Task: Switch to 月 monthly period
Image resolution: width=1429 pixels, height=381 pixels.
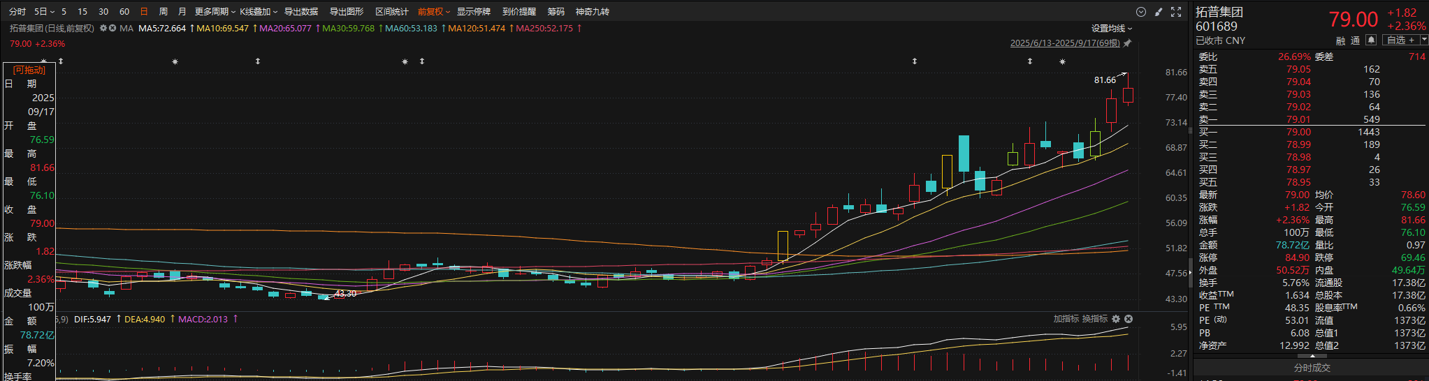Action: [182, 12]
